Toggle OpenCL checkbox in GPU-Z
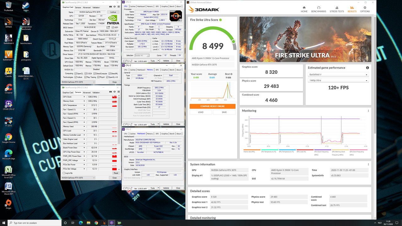Image resolution: width=402 pixels, height=226 pixels. pos(75,73)
